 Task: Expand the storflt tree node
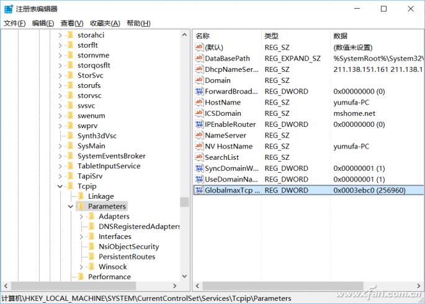60,45
